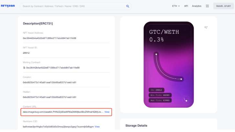Open the API menu item
The image size is (235, 132).
186,6
